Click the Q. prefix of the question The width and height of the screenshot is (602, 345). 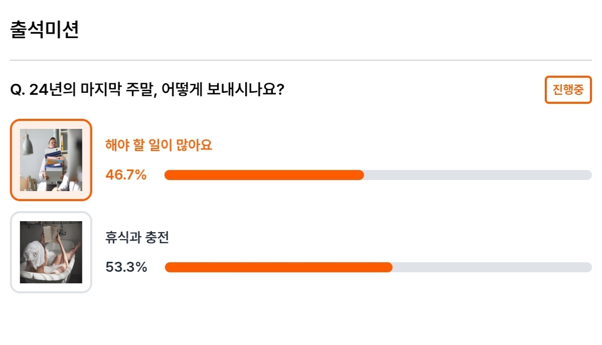pos(18,90)
